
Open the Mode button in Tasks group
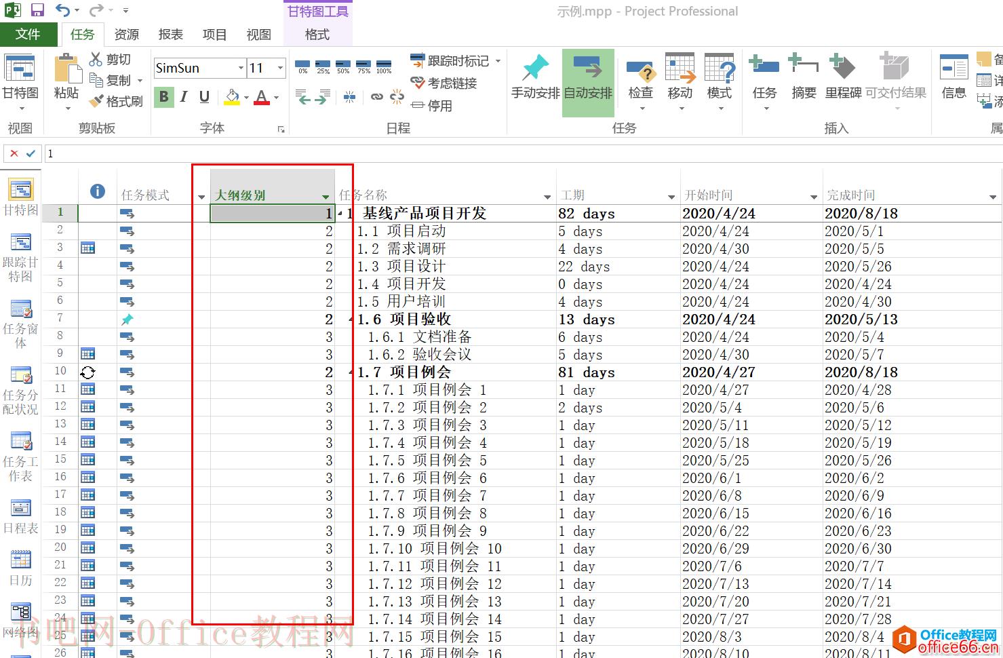coord(719,81)
